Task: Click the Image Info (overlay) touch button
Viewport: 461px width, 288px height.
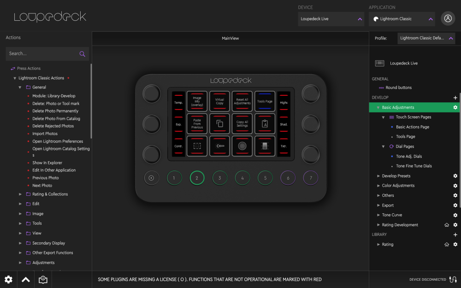Action: pos(197,101)
